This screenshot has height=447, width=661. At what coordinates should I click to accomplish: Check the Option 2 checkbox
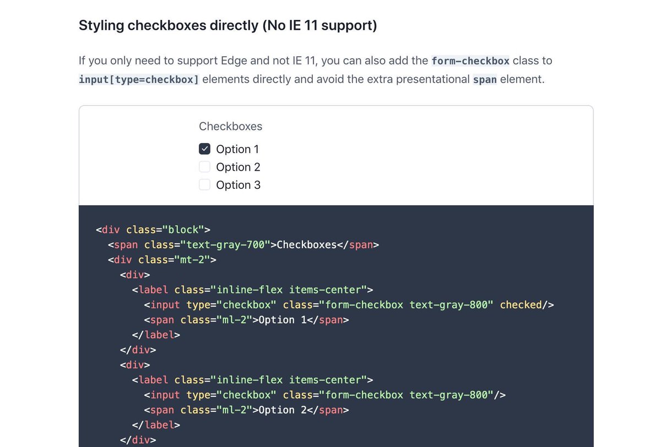click(x=204, y=166)
